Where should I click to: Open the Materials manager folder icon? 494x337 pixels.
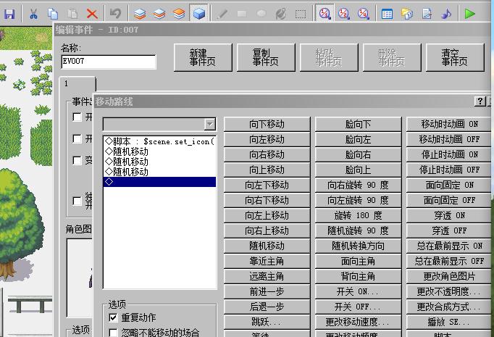click(x=407, y=14)
